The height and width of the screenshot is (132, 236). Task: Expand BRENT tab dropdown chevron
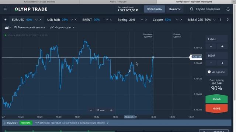tap(107, 20)
